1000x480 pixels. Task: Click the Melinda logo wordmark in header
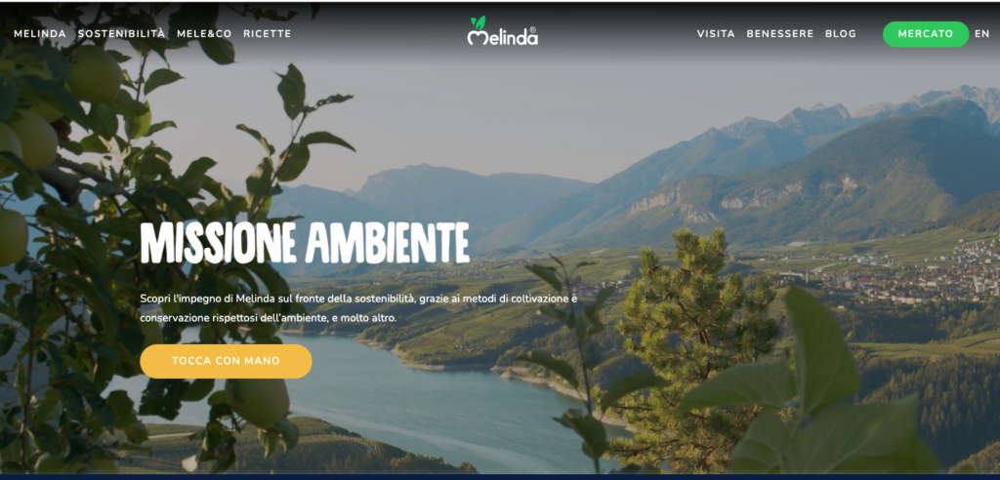pos(503,37)
